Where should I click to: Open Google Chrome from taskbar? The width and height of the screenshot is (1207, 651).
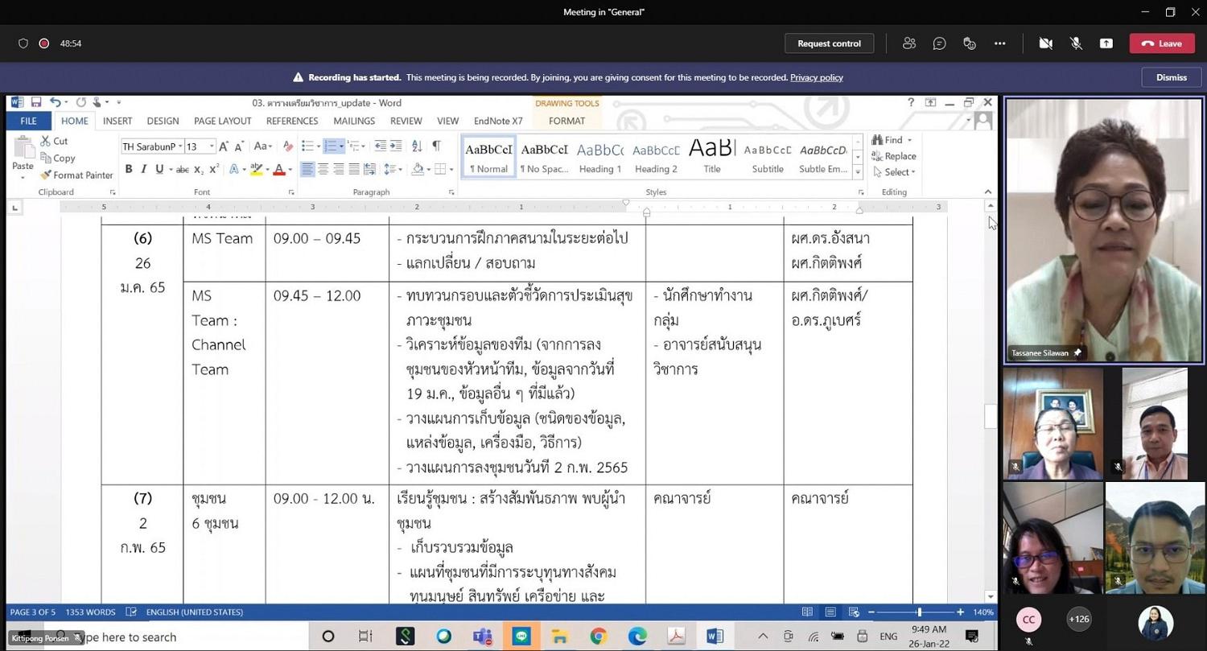pyautogui.click(x=598, y=637)
